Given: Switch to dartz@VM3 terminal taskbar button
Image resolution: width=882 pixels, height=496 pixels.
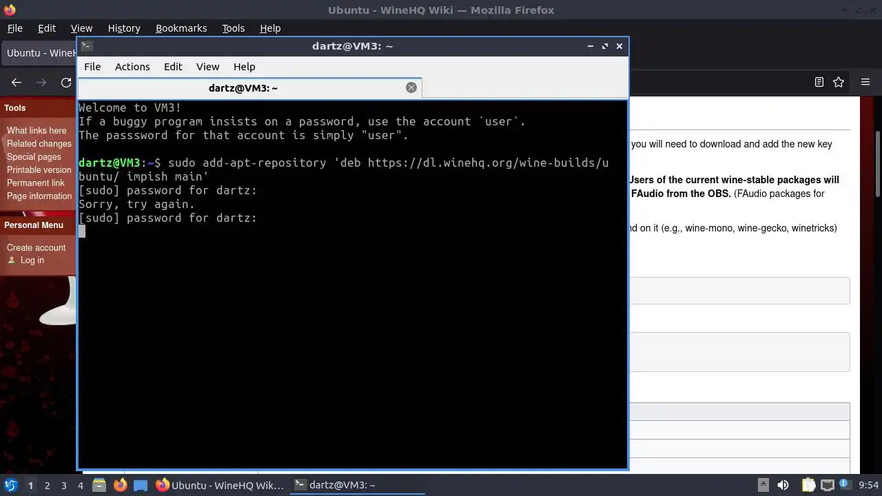Looking at the screenshot, I should click(356, 485).
